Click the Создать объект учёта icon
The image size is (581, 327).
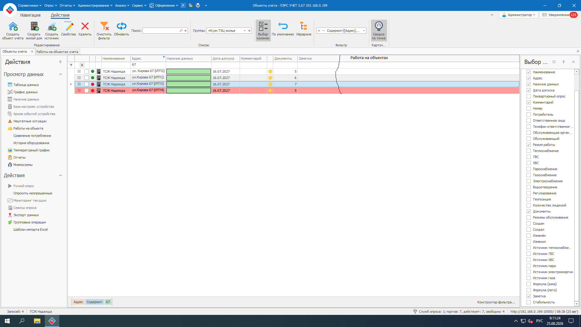click(13, 26)
